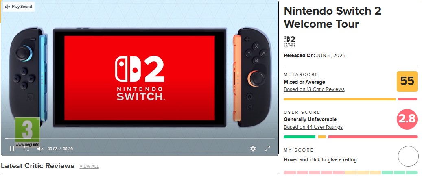Click the empty My Score circle

(x=408, y=156)
